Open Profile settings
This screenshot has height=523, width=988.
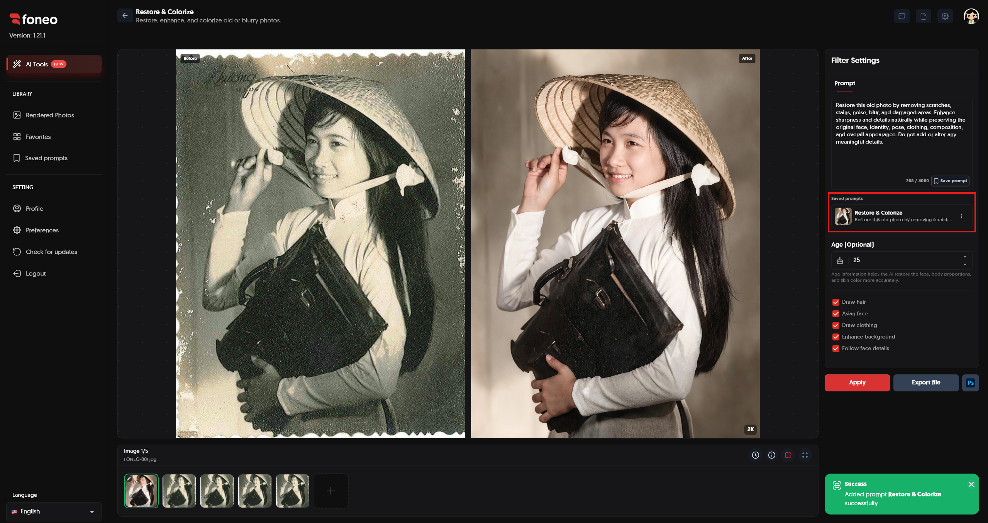click(34, 208)
